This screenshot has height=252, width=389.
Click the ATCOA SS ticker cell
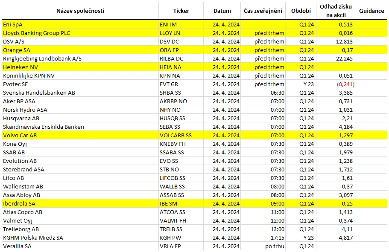click(181, 212)
